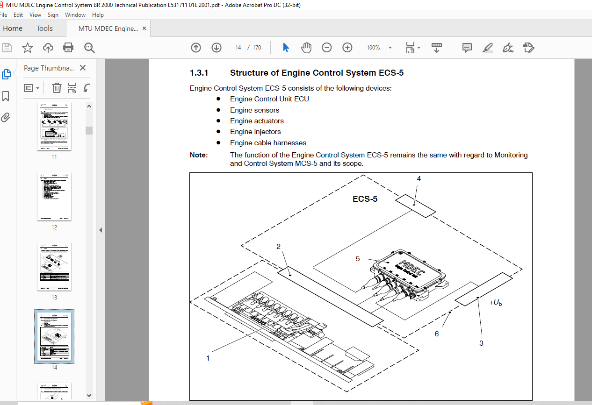
Task: Click the thumbnails scrollbar up arrow
Action: pos(89,106)
